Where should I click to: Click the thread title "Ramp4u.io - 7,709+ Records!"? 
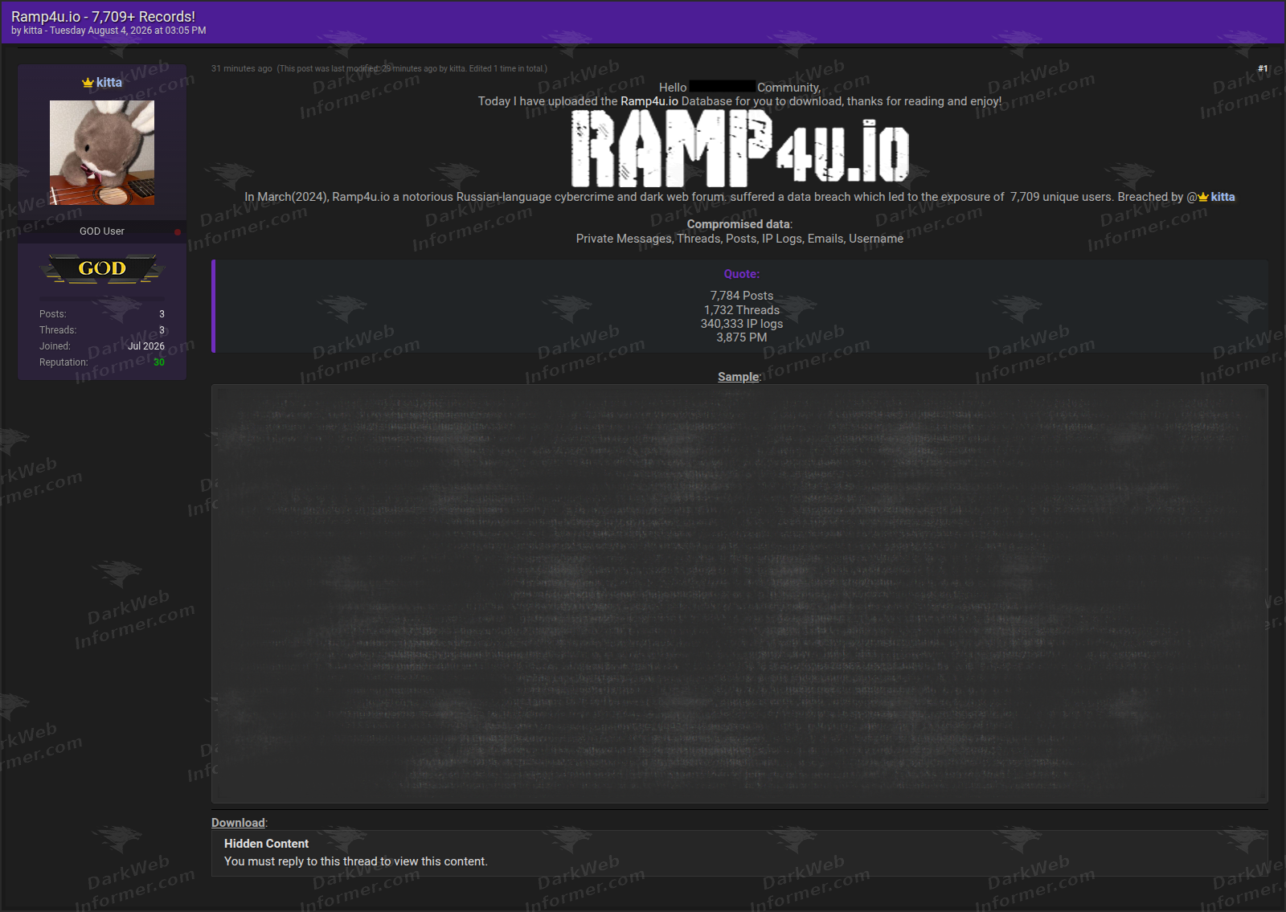click(104, 16)
